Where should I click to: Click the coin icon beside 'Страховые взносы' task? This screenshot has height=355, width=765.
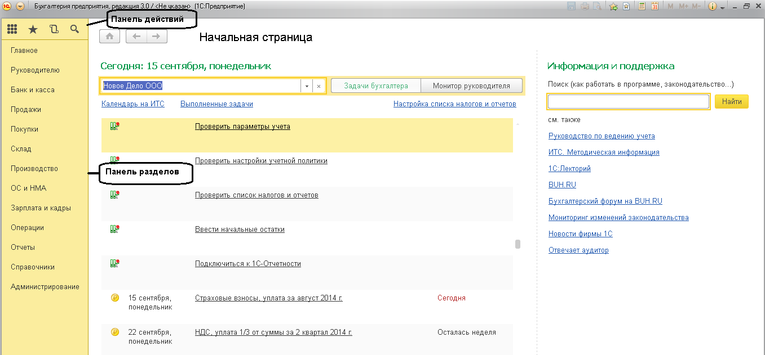coord(115,298)
